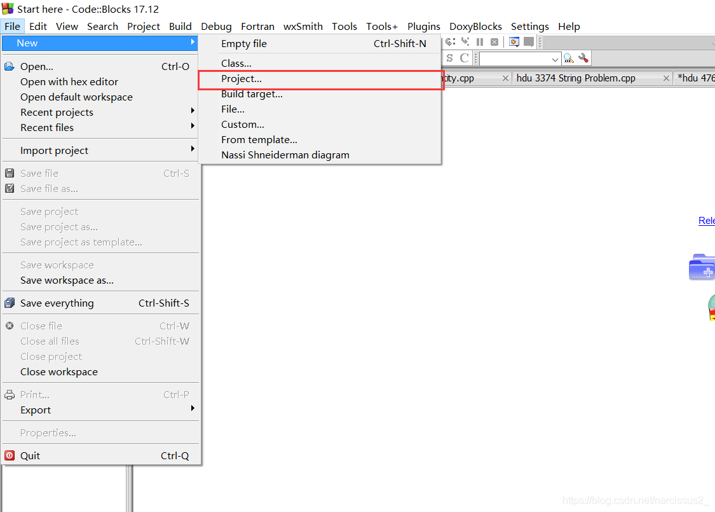715x512 pixels.
Task: Open the wxSmith menu
Action: click(303, 27)
